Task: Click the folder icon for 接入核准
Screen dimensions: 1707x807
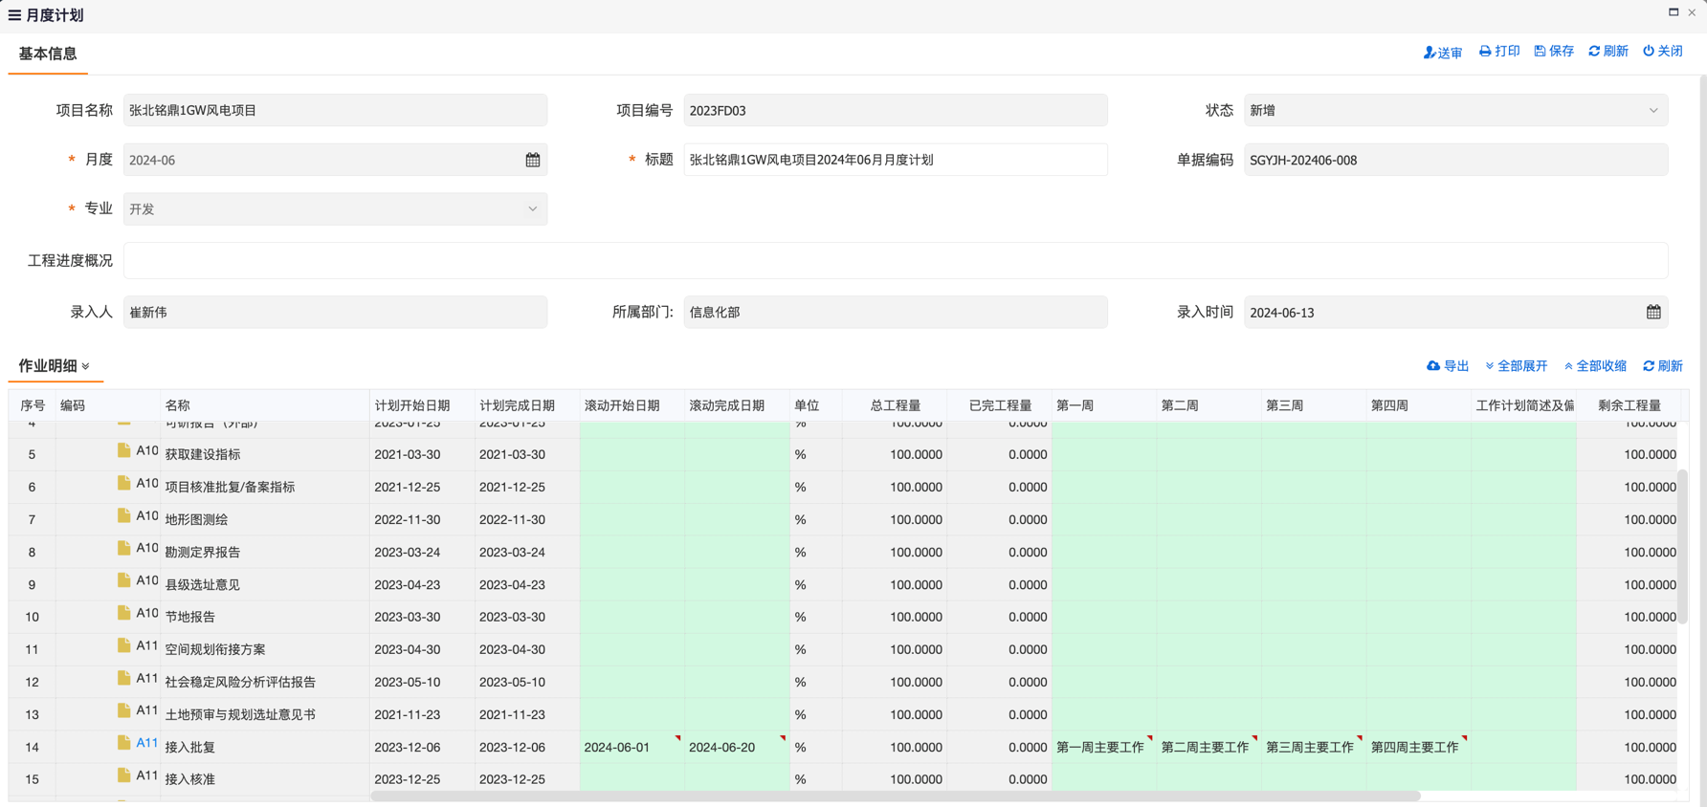Action: point(124,775)
